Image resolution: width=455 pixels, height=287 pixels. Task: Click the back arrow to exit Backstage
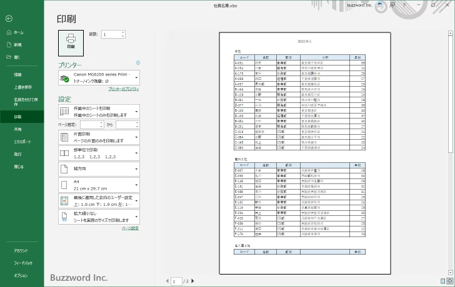pos(9,19)
